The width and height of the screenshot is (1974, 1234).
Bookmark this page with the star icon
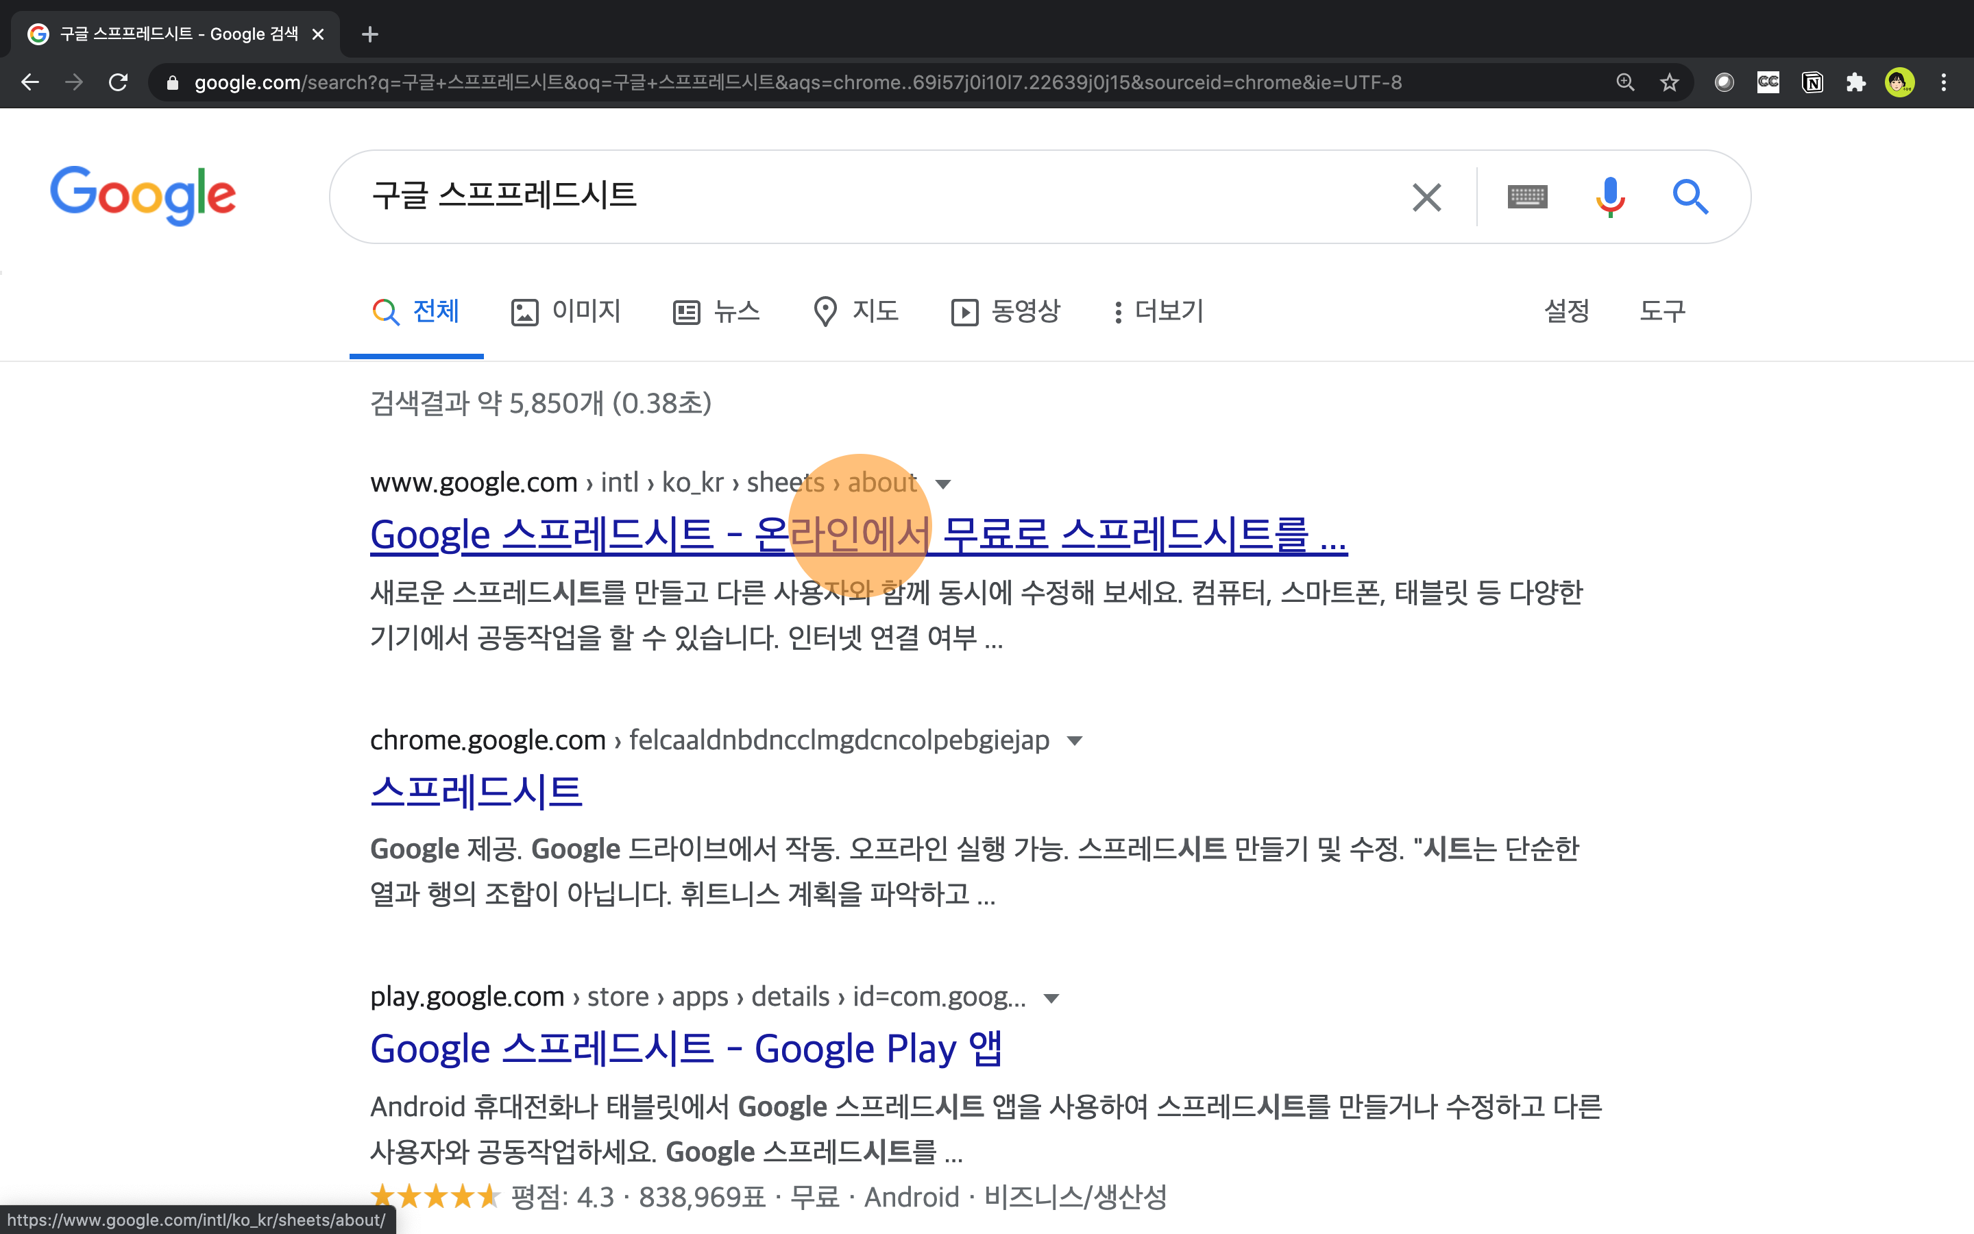point(1669,82)
